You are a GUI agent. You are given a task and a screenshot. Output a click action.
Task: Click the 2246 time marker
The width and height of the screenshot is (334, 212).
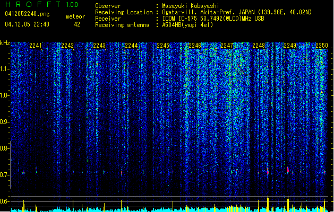coord(195,46)
